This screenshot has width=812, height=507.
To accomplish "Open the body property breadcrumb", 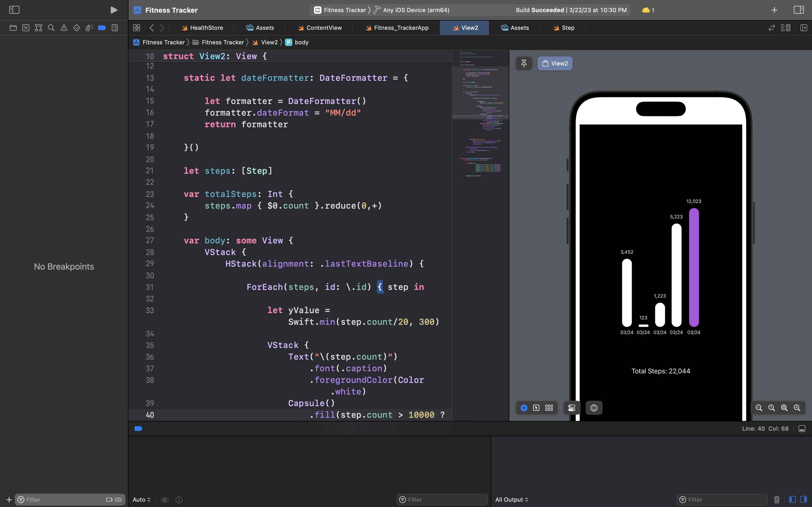I will tap(297, 42).
